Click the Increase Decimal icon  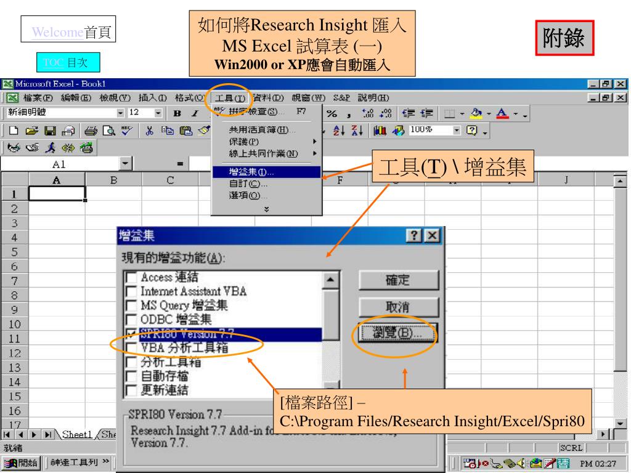pos(367,113)
